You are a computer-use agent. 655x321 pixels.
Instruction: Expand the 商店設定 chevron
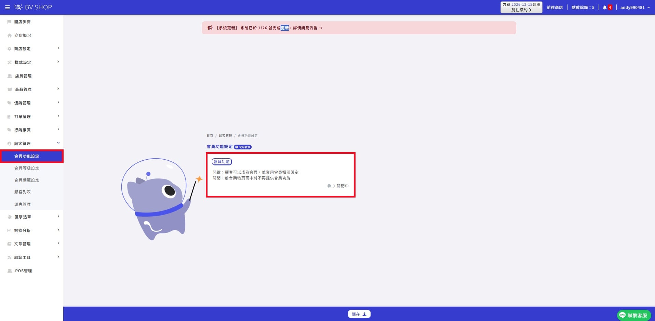coord(58,48)
